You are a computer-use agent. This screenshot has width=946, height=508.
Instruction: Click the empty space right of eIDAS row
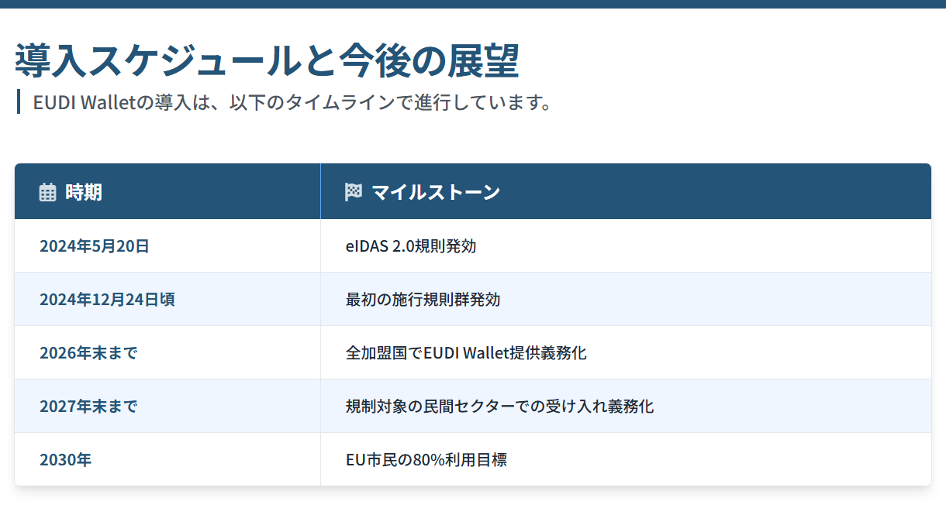698,246
